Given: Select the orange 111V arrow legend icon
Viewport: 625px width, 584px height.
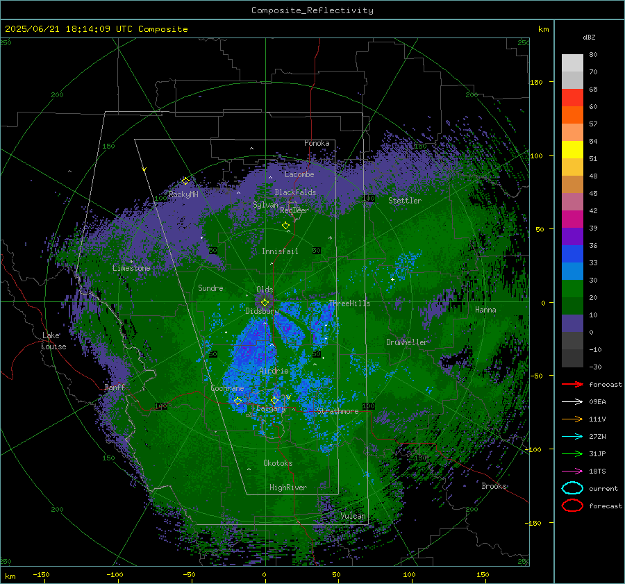Looking at the screenshot, I should coord(572,419).
